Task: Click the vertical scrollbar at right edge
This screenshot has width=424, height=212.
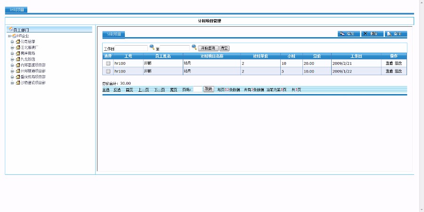Action: pyautogui.click(x=422, y=105)
